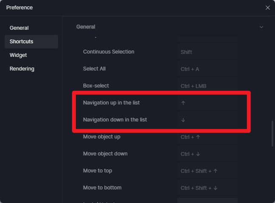Close the Preference dialog

tap(267, 8)
